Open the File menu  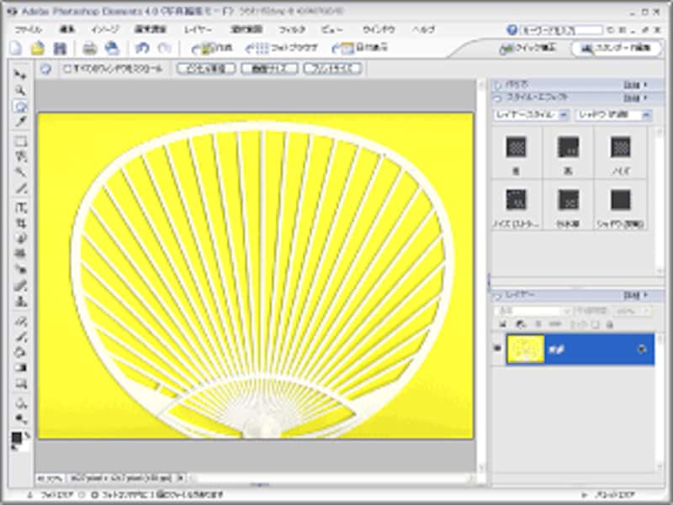coord(29,29)
